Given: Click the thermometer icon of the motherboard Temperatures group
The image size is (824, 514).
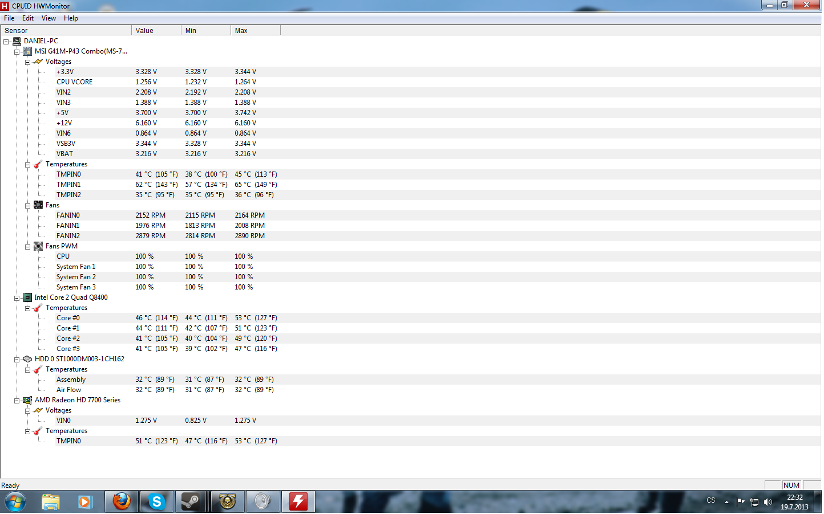Looking at the screenshot, I should [38, 164].
